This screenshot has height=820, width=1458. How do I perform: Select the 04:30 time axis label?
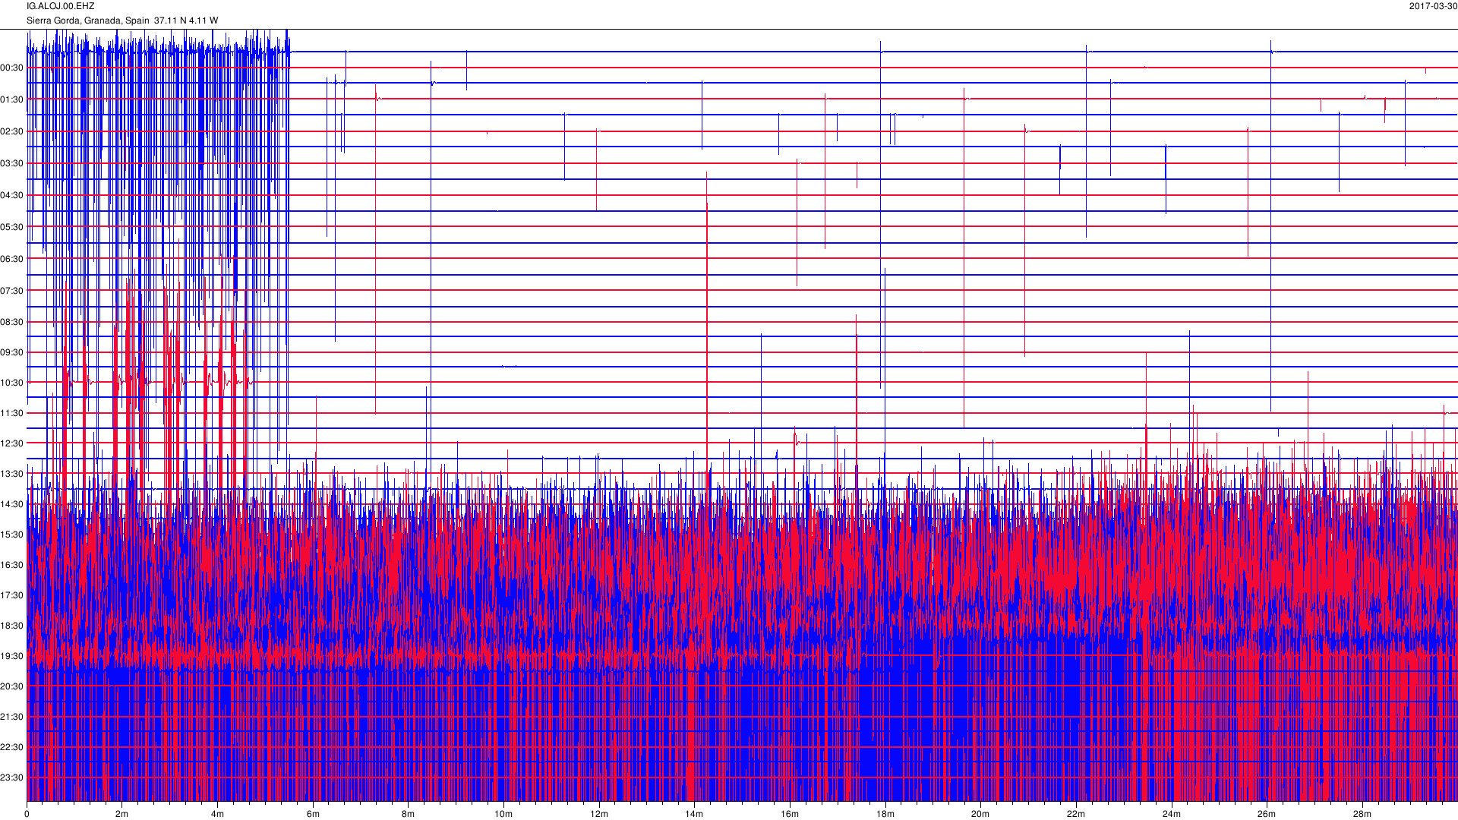click(12, 195)
